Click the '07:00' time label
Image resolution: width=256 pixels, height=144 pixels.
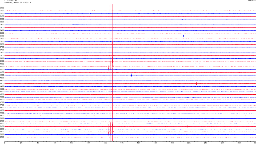(x=2, y=47)
